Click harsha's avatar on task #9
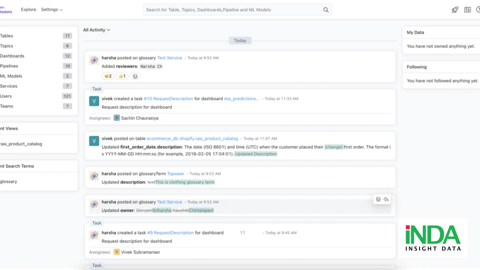The width and height of the screenshot is (480, 270). (94, 235)
